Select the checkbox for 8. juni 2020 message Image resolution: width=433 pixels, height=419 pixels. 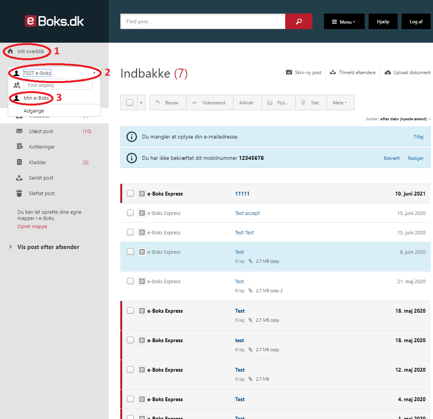(x=130, y=252)
